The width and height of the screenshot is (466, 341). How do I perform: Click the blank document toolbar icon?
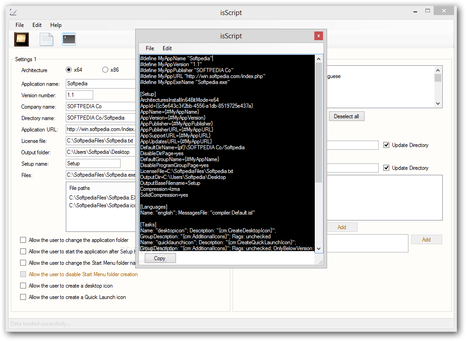coord(46,39)
